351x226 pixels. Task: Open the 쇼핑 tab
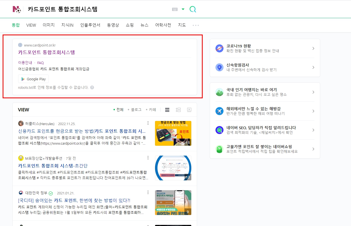pos(130,25)
